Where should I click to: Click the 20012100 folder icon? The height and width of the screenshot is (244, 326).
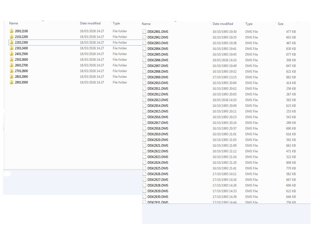point(11,31)
